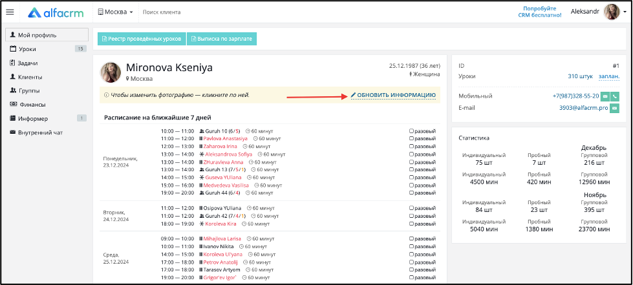Open ZHuravleva Anna lesson link
633x285 pixels.
pos(223,162)
